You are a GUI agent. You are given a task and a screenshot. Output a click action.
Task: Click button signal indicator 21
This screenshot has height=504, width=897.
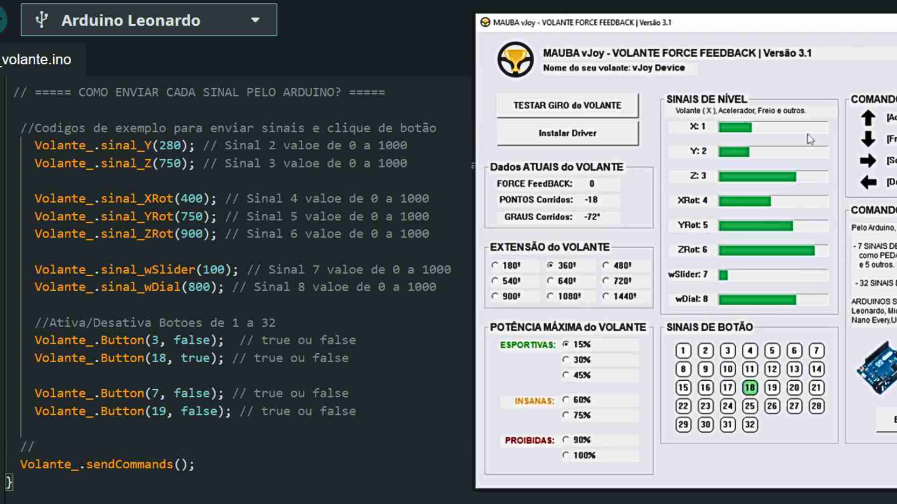tap(816, 388)
